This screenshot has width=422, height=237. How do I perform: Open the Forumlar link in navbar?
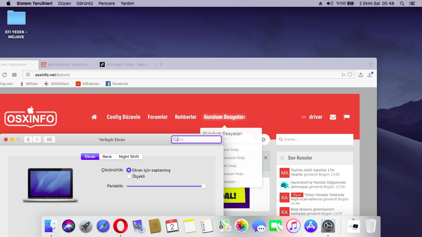click(158, 117)
